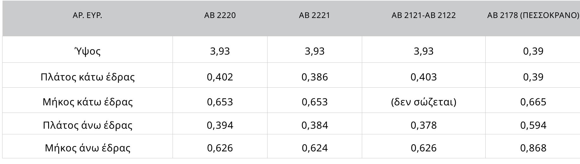Click the 0,868 value cell
The height and width of the screenshot is (164, 580).
[x=533, y=148]
